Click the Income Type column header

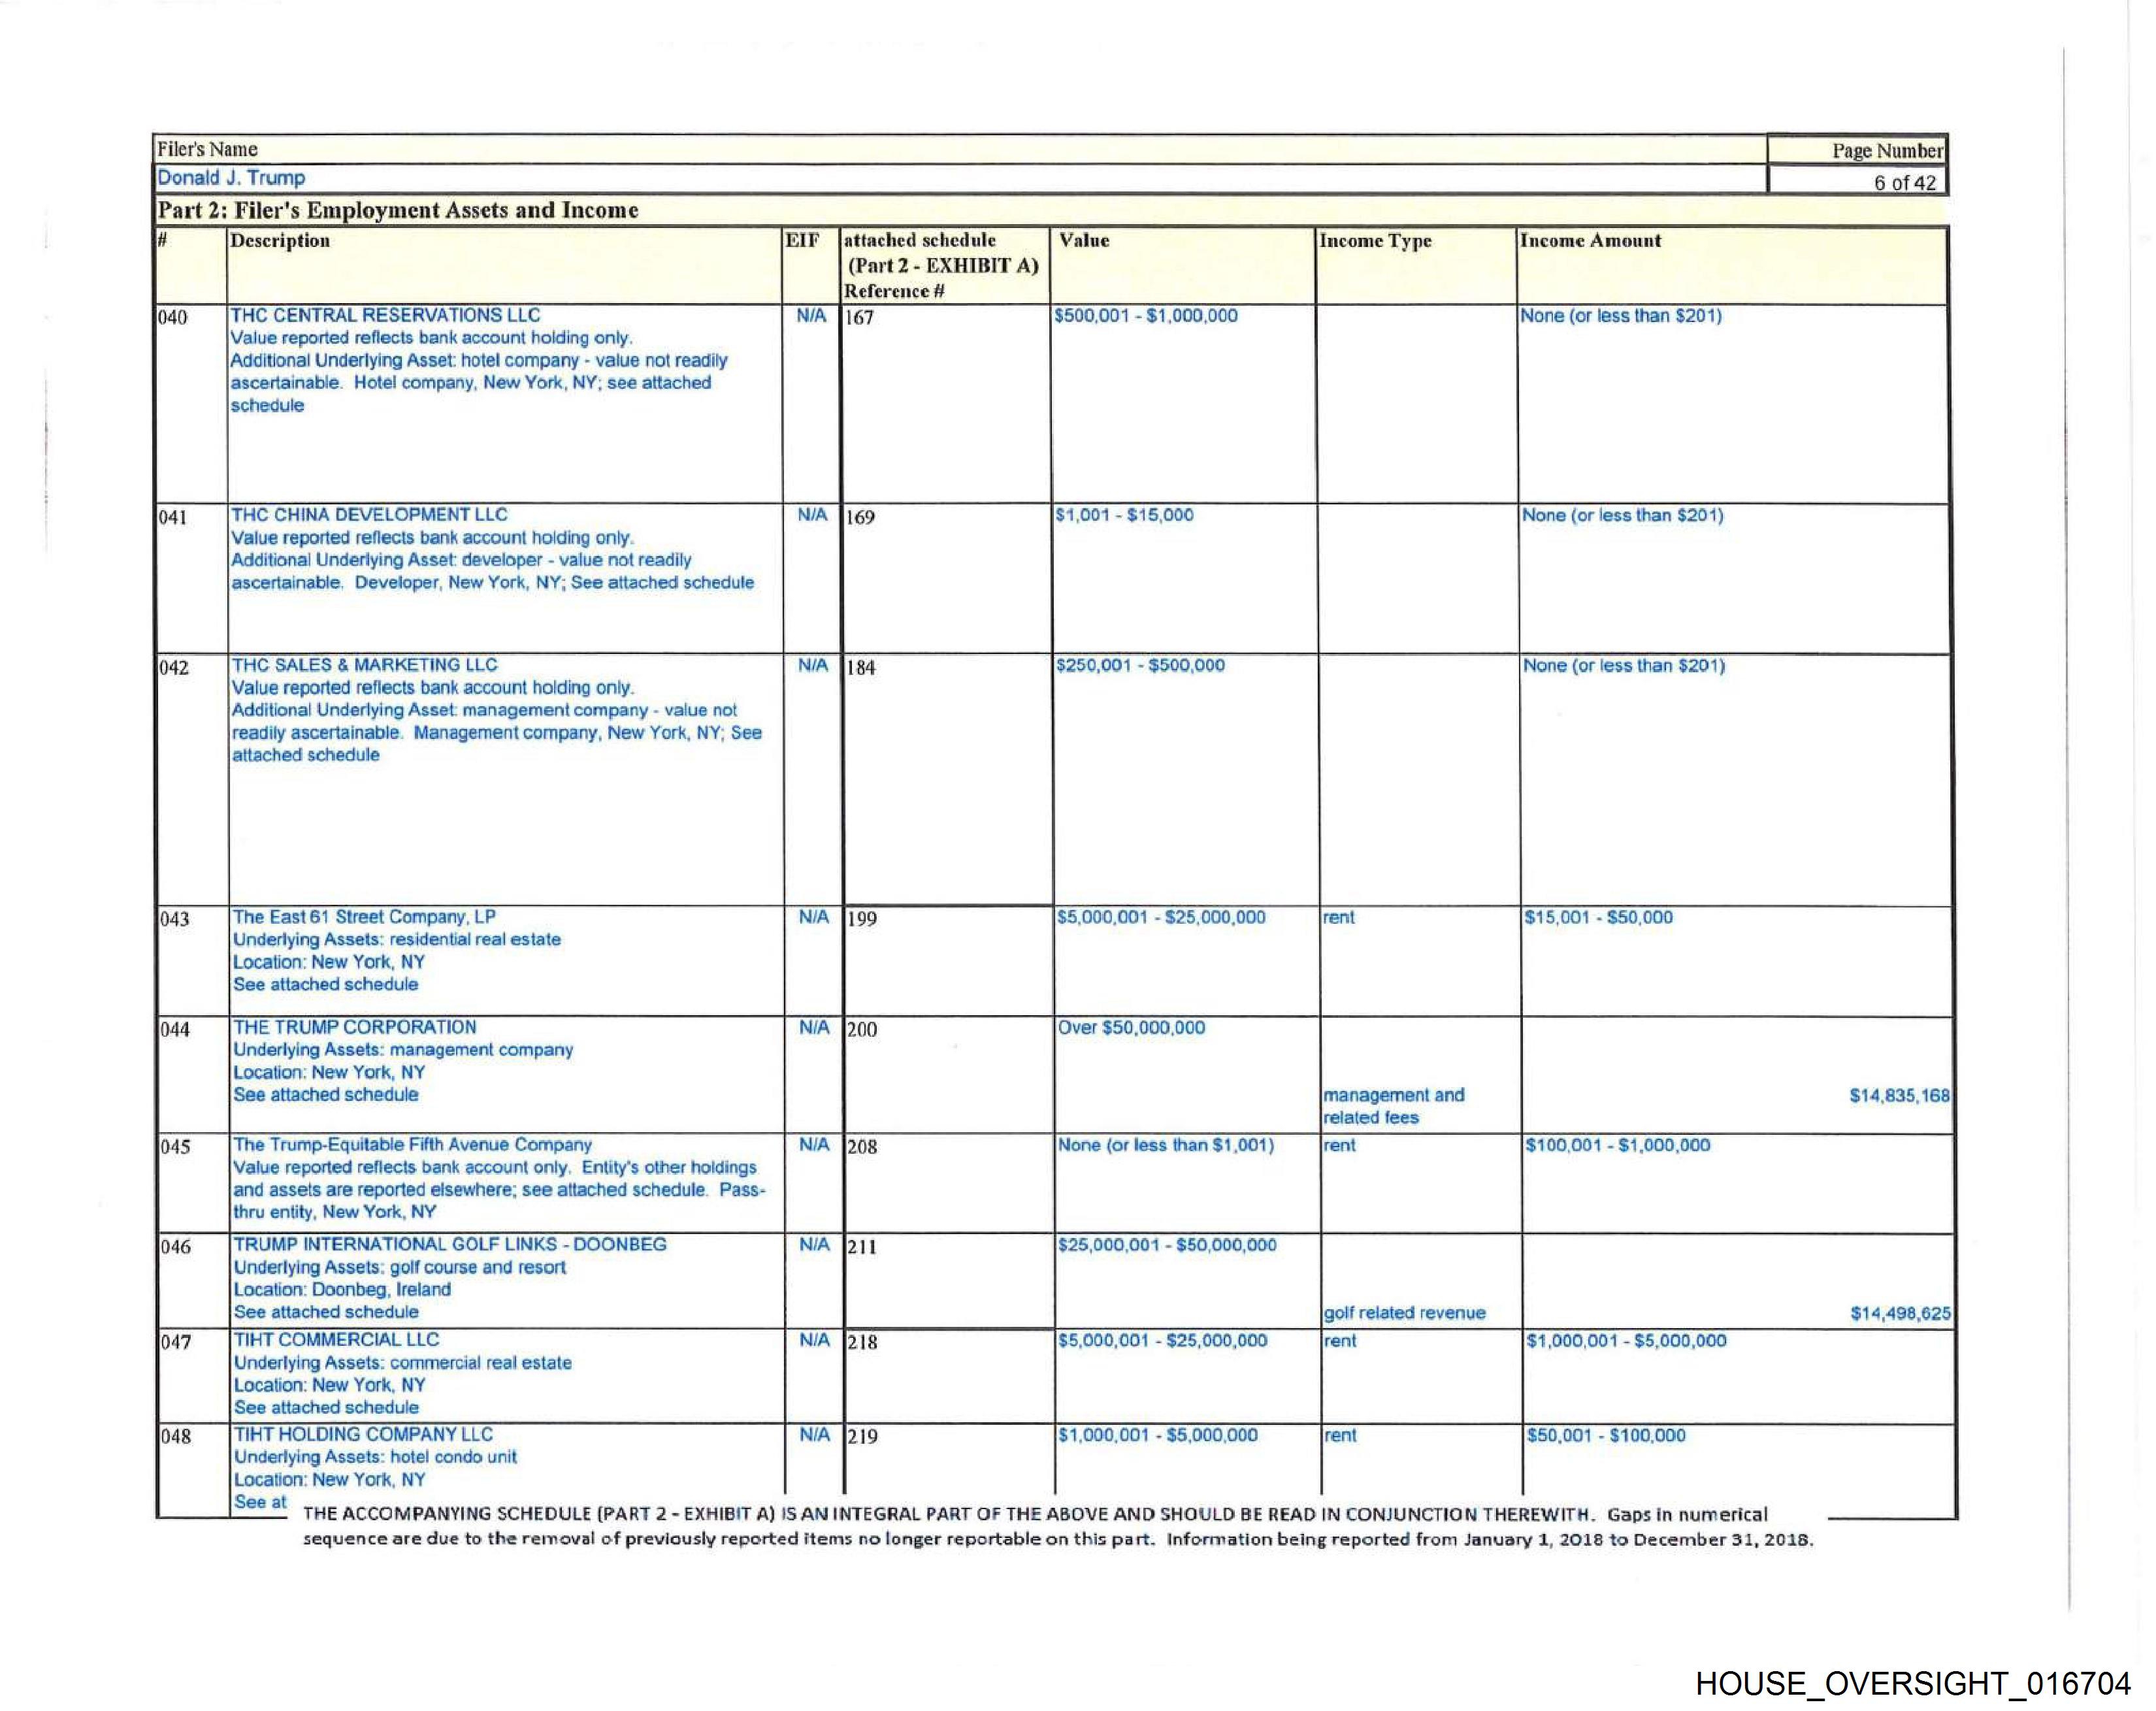pos(1375,241)
